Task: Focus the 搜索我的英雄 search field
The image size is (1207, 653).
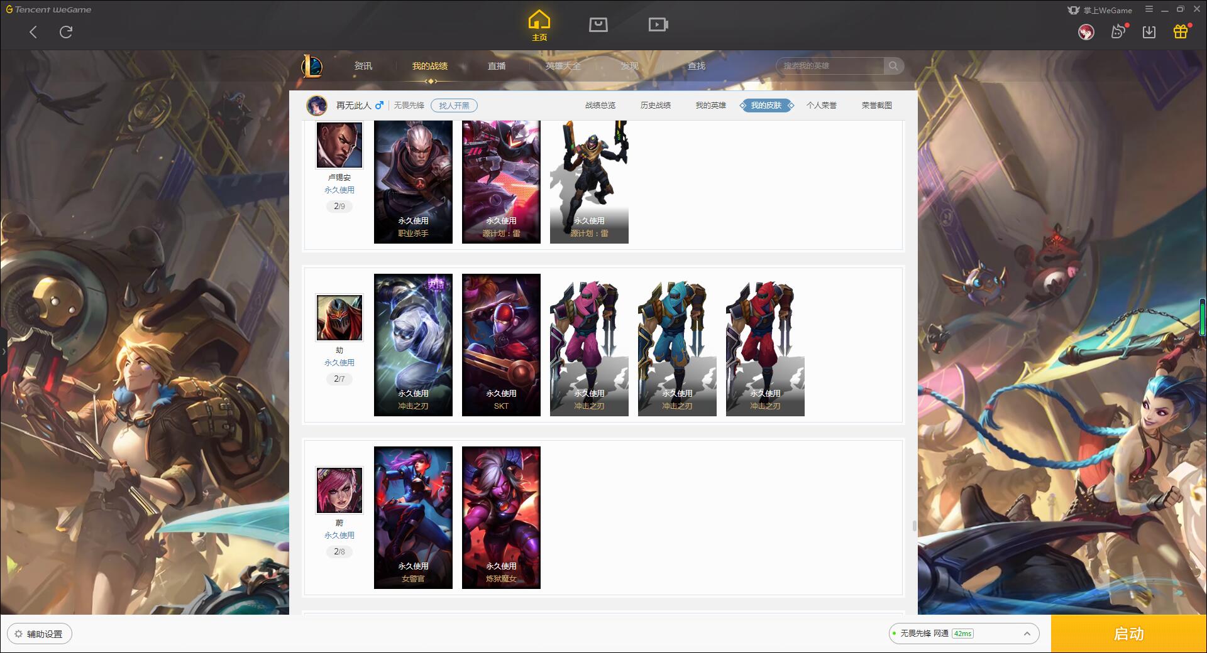Action: point(830,66)
